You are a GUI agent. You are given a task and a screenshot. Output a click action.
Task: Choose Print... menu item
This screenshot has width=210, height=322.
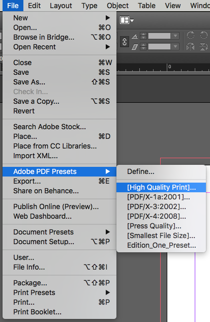coord(59,302)
